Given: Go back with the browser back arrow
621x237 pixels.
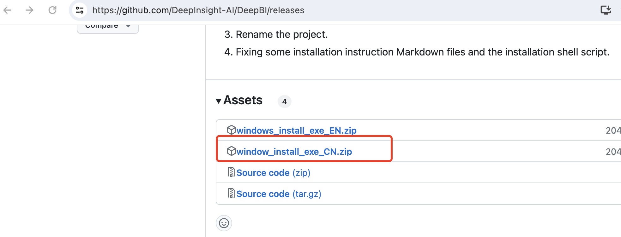Looking at the screenshot, I should tap(7, 10).
